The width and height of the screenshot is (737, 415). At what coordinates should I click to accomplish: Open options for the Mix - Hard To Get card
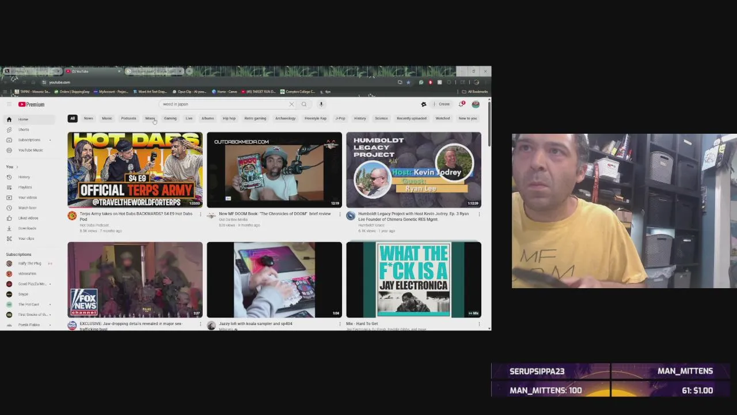click(x=479, y=325)
